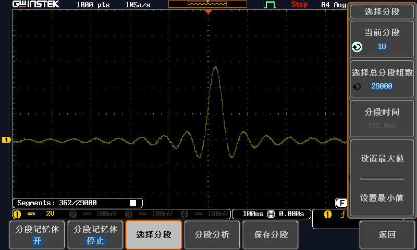The image size is (417, 250).
Task: Toggle 分段记忆体 停止 run/stop state
Action: 95,235
